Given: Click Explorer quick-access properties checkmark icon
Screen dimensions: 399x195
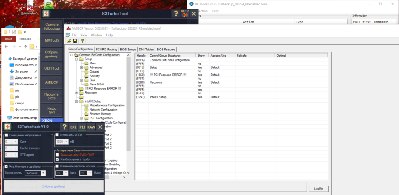Looking at the screenshot, I should tap(14, 32).
